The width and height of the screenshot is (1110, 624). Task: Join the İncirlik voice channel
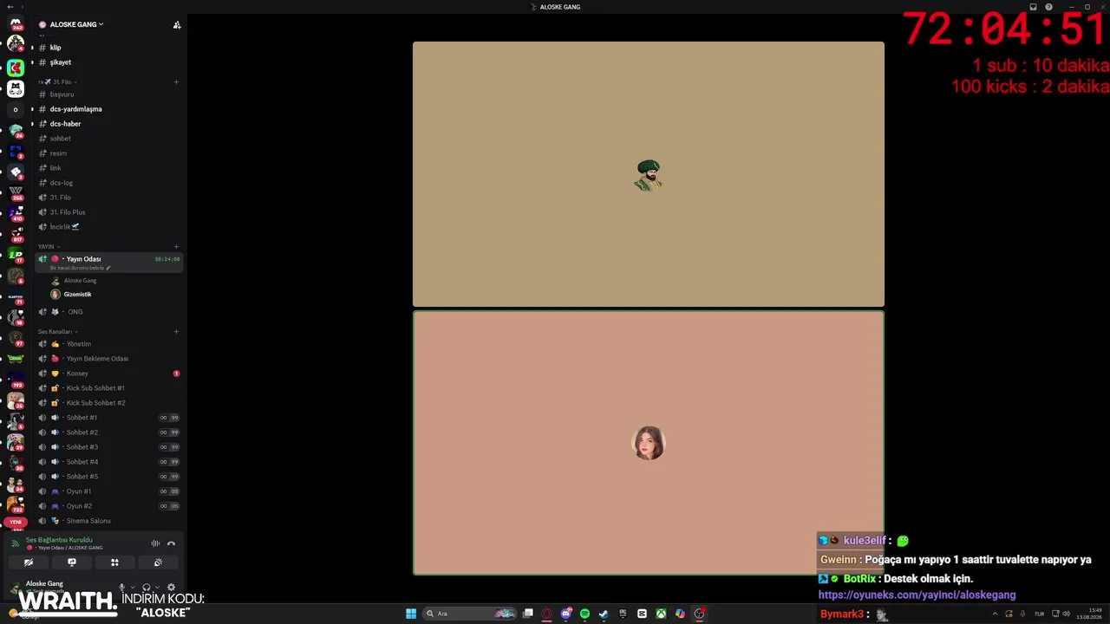click(x=108, y=227)
